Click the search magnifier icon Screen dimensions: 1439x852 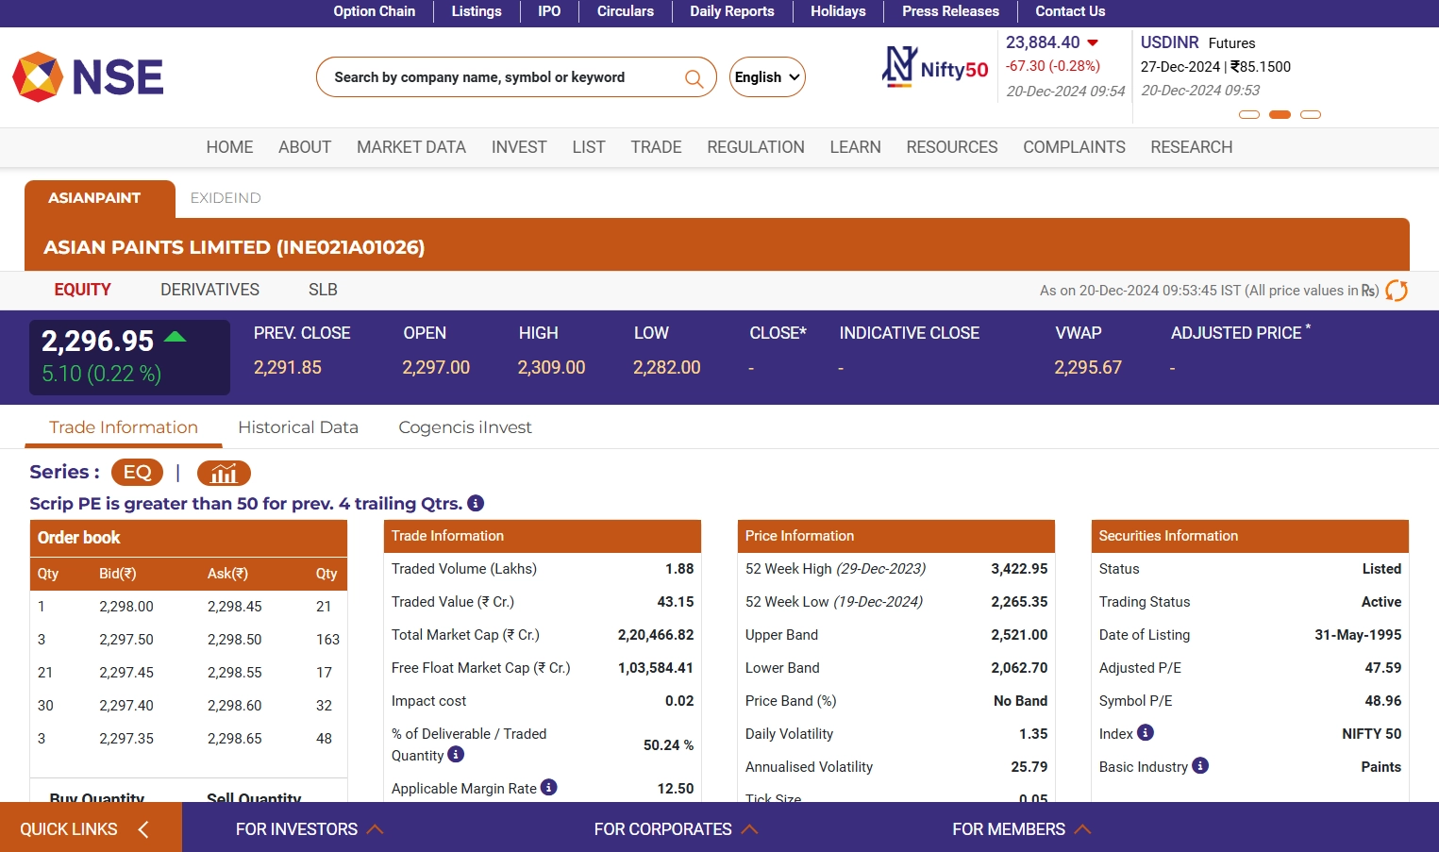pyautogui.click(x=694, y=78)
